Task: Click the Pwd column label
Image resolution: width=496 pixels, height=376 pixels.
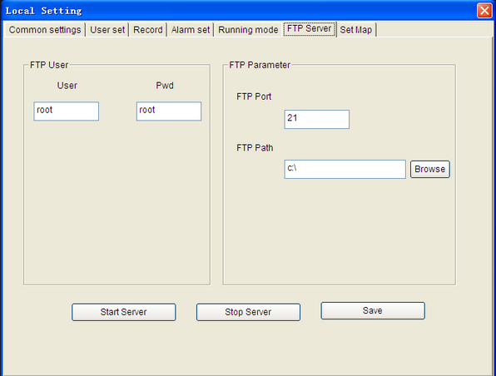Action: point(165,86)
